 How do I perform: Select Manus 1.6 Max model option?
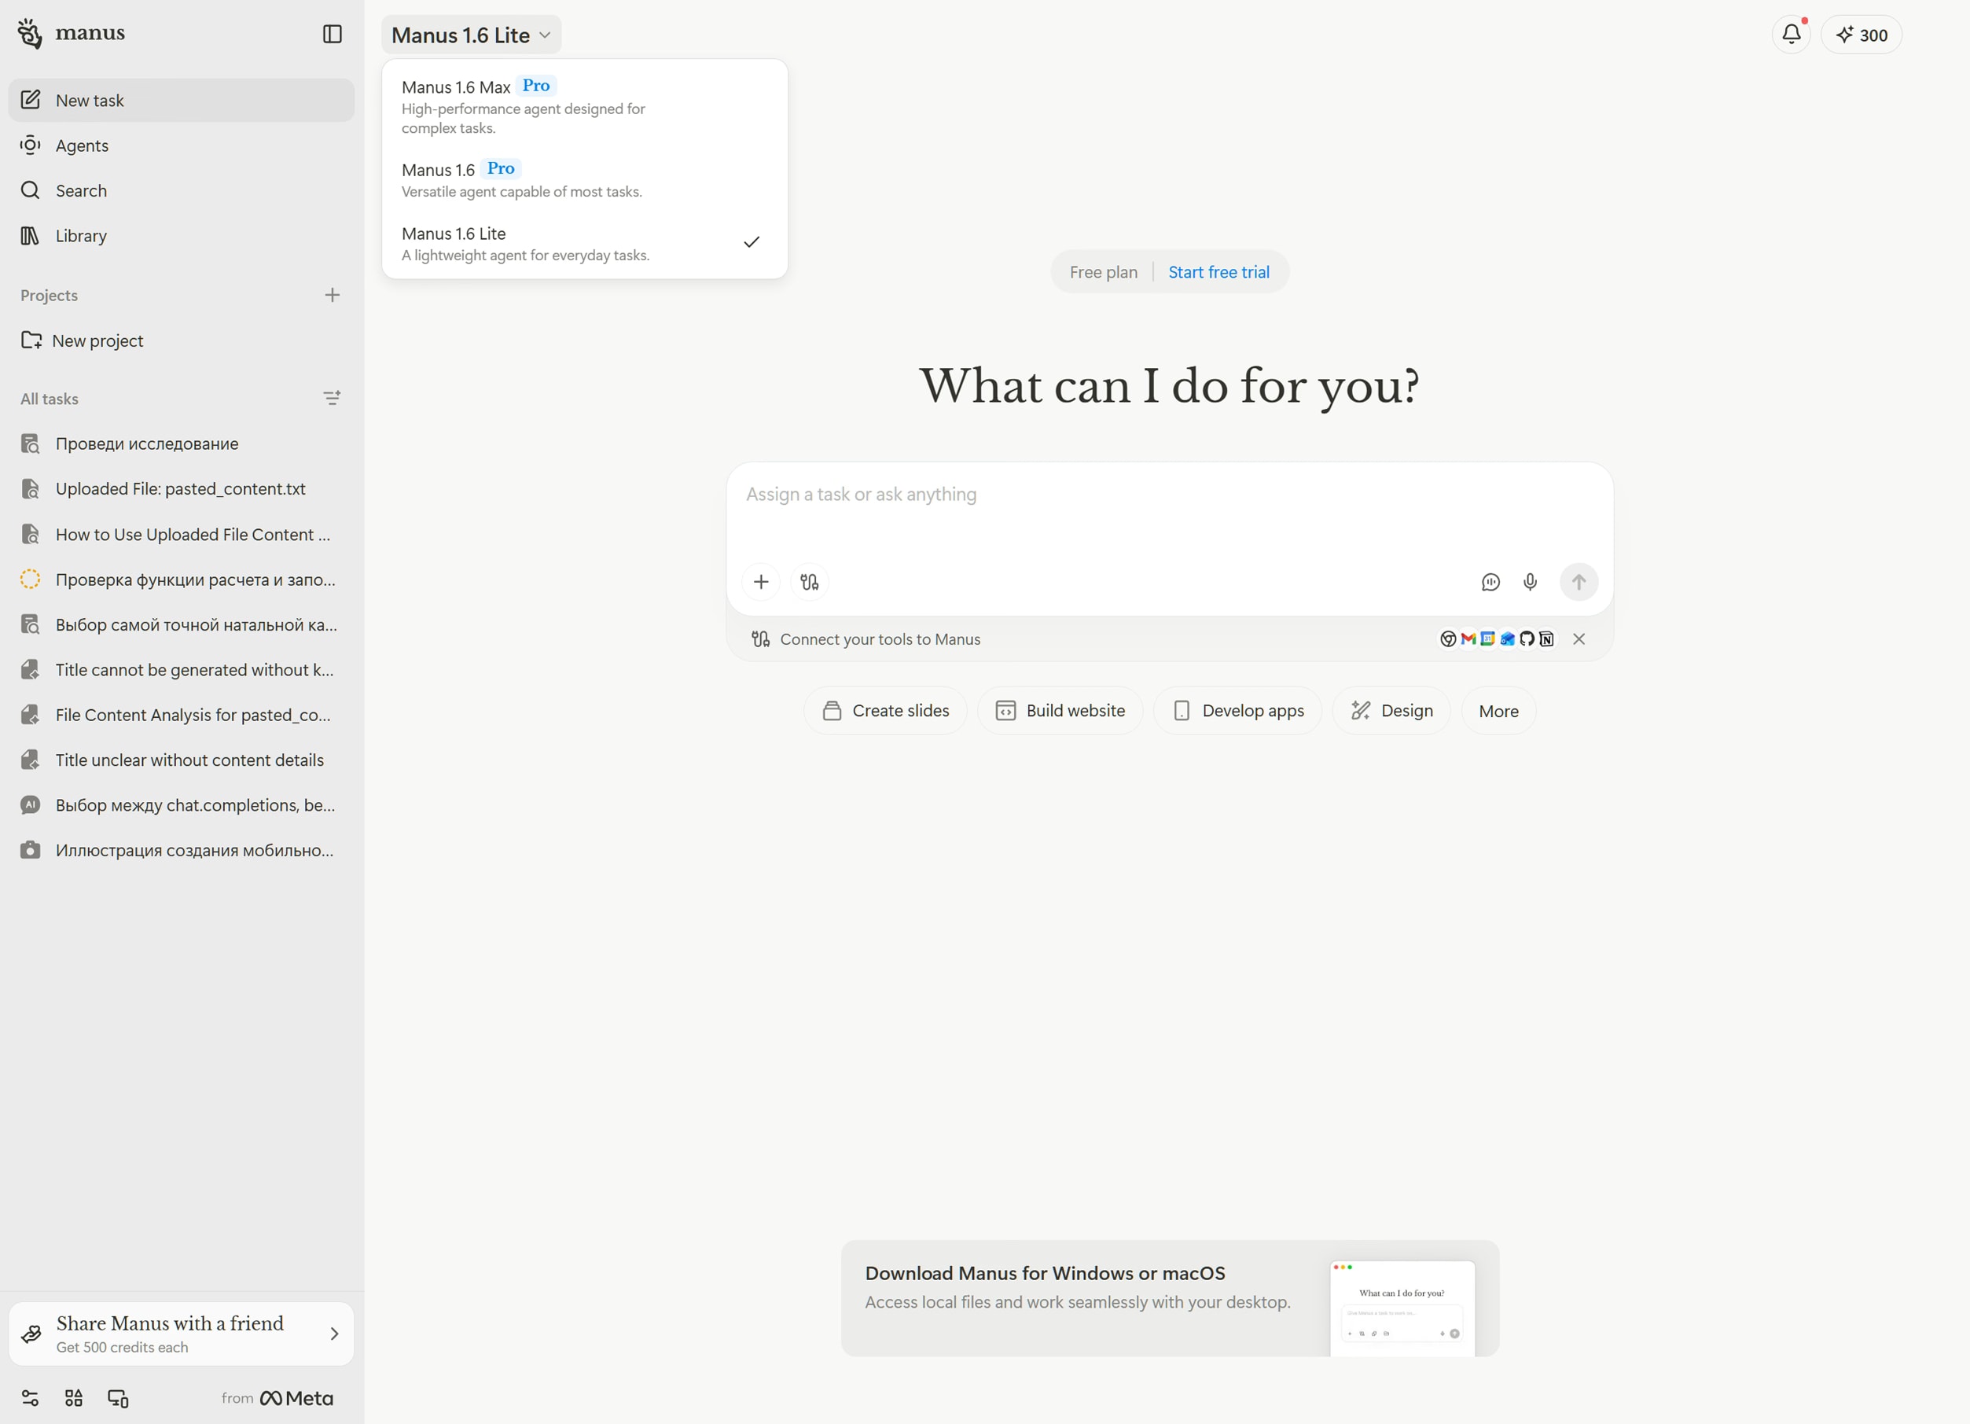pyautogui.click(x=585, y=106)
